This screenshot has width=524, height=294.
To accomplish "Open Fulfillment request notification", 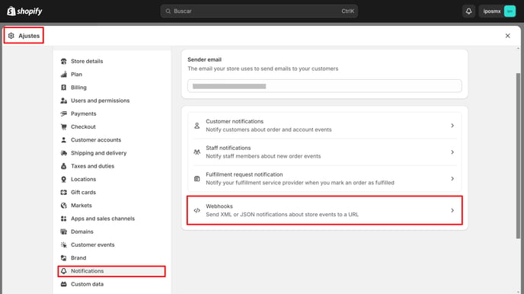I will 324,179.
